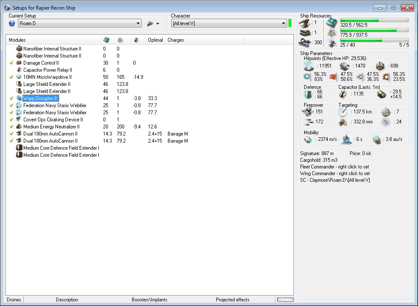Click the blue help question mark icon
Screen dimensions: 418x306
click(x=12, y=23)
